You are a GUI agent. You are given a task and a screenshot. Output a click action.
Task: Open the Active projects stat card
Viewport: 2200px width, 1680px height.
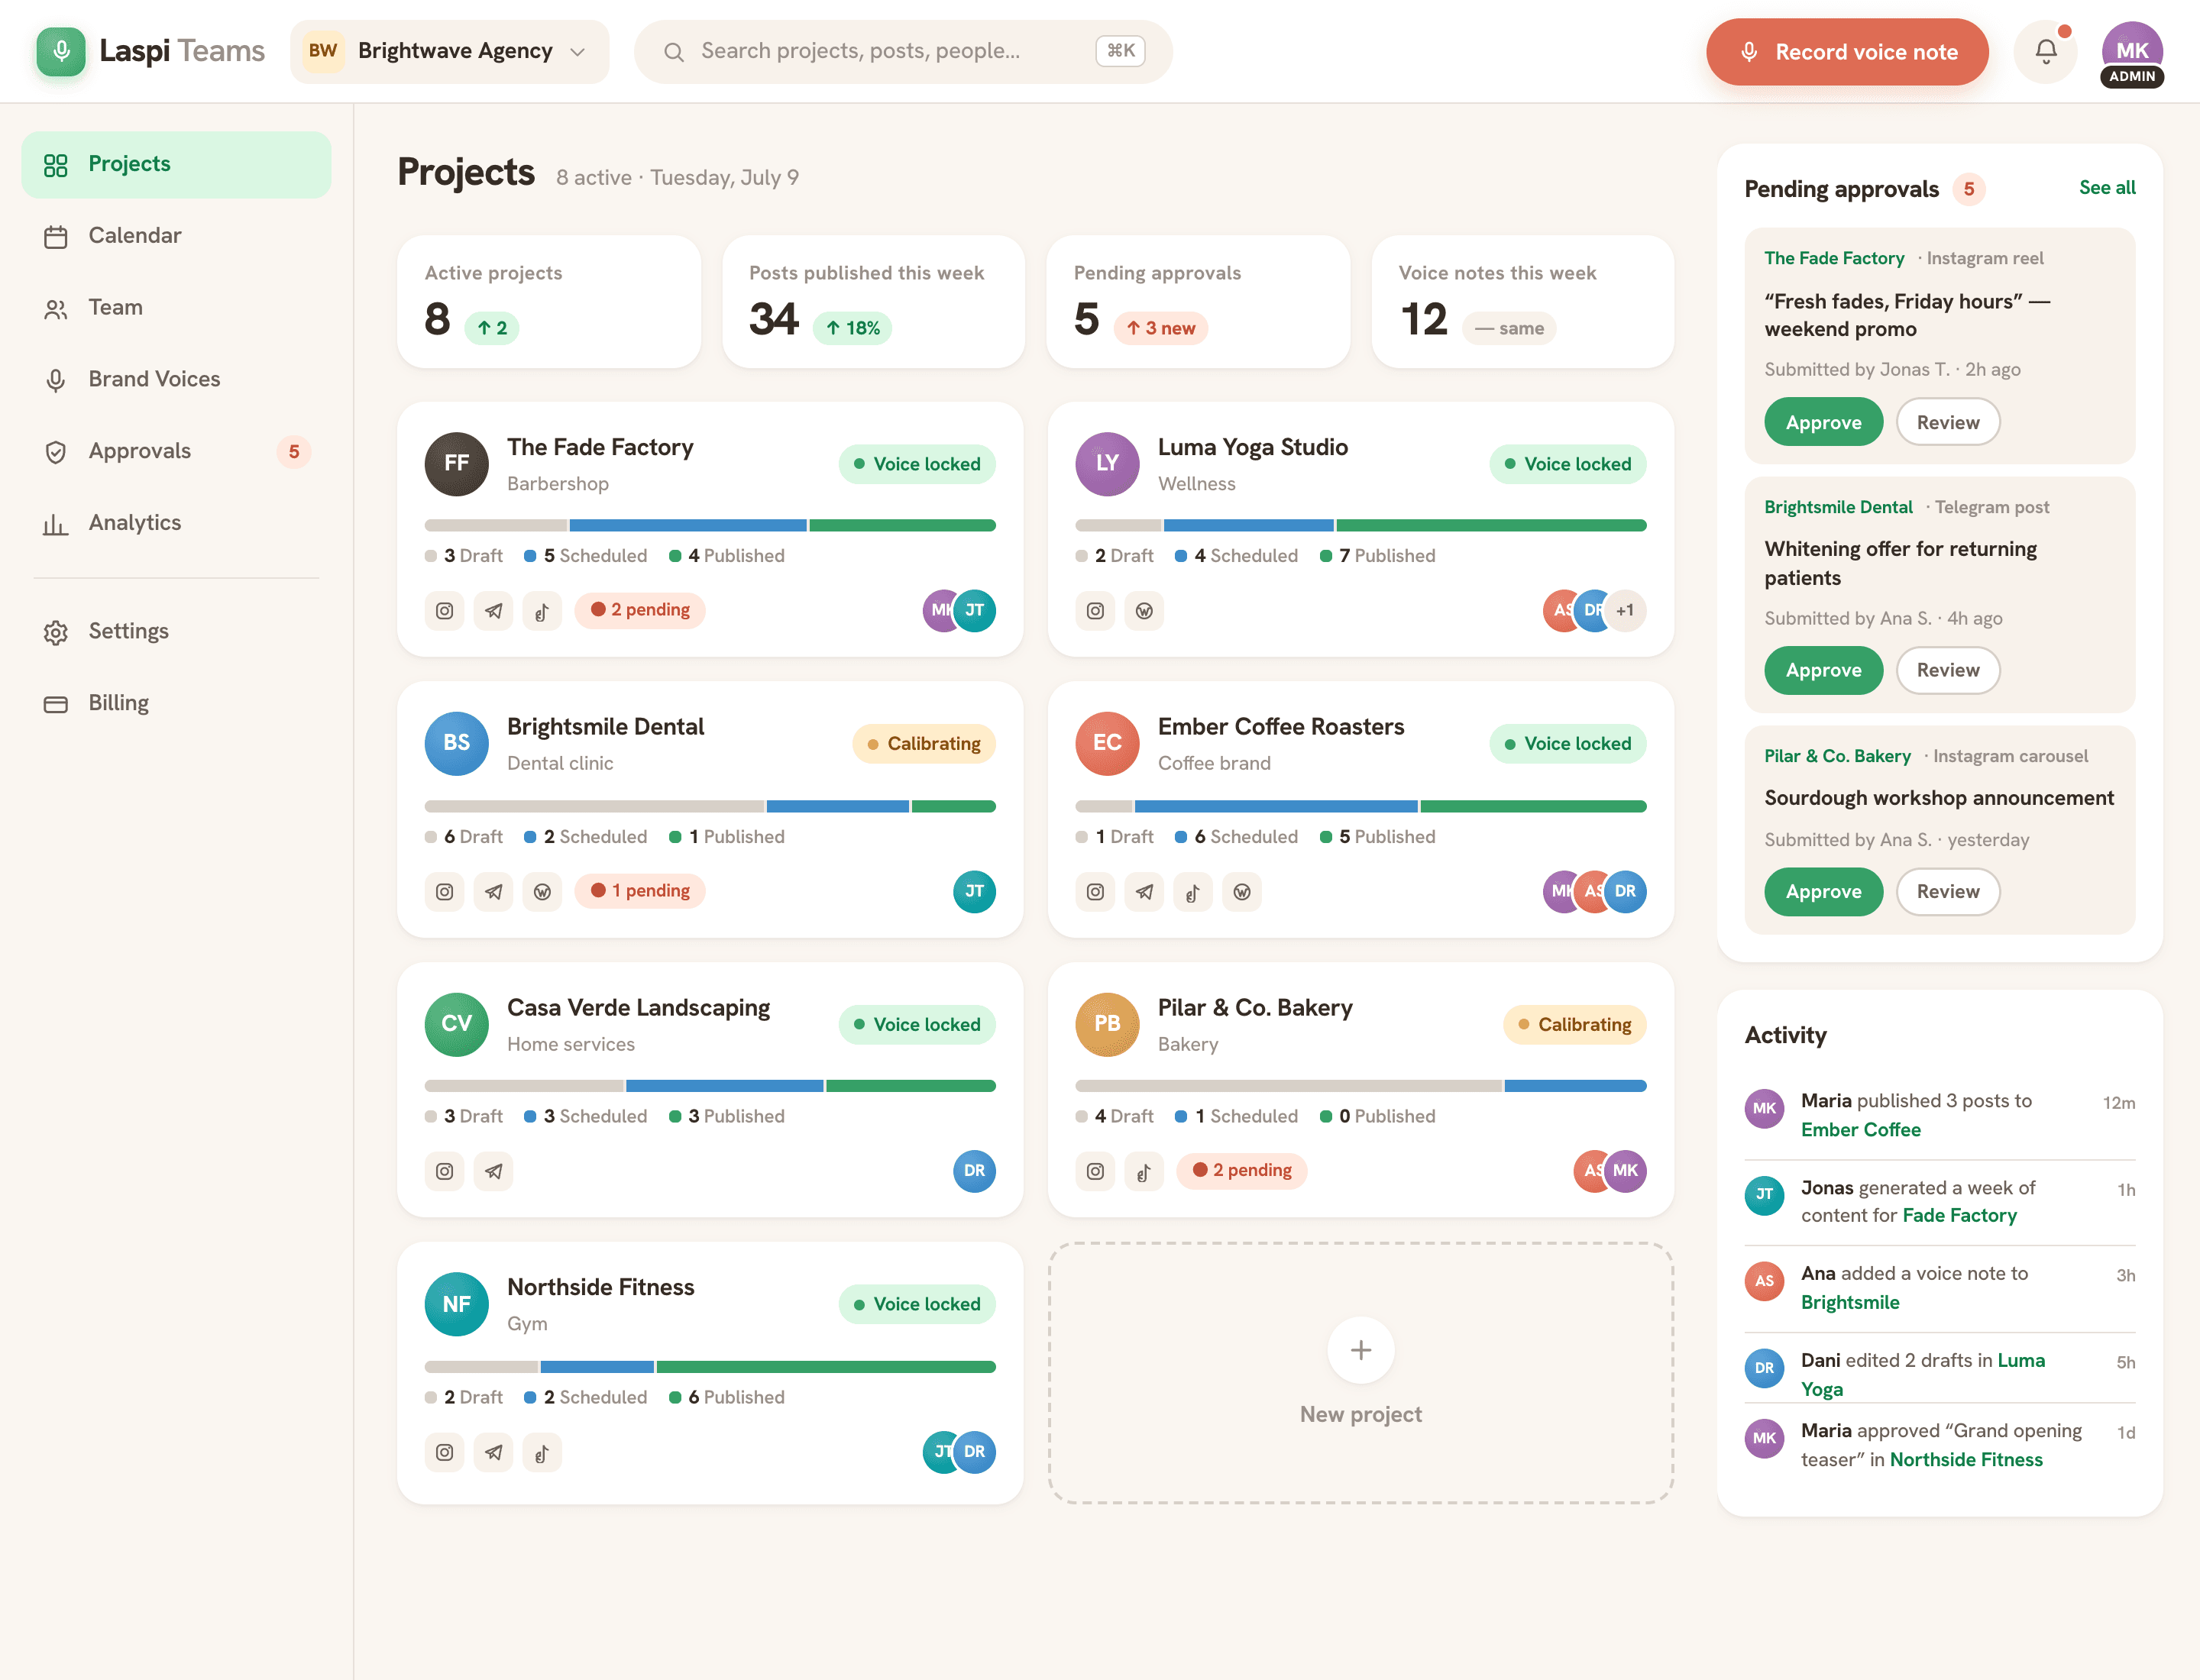pos(548,302)
